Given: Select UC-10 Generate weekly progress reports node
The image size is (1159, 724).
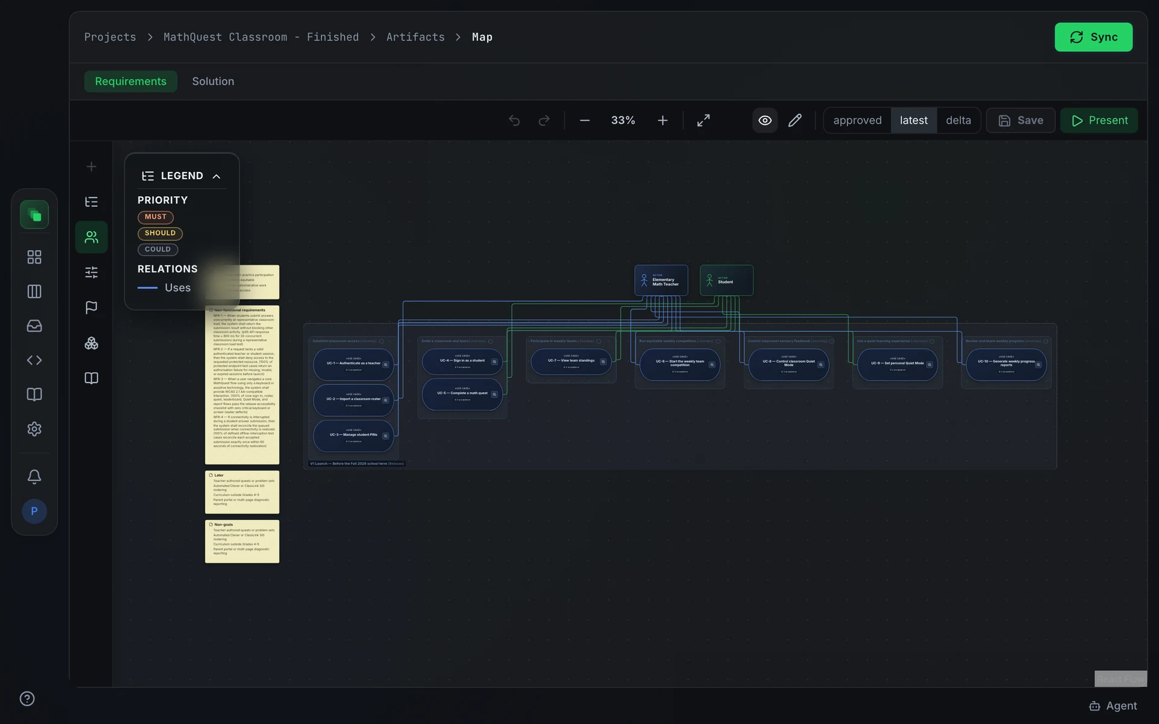Looking at the screenshot, I should point(1006,364).
